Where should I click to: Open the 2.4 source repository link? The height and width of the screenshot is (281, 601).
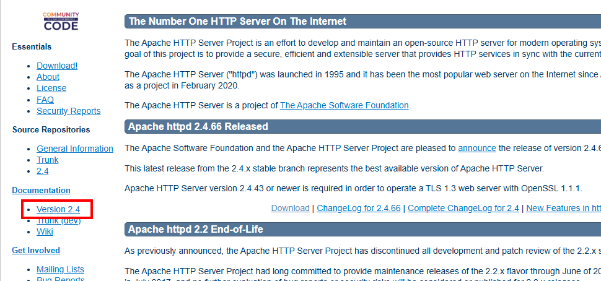coord(43,171)
